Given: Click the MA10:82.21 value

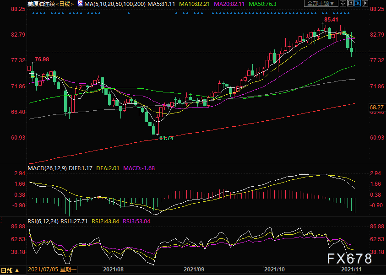Looking at the screenshot, I should 195,4.
